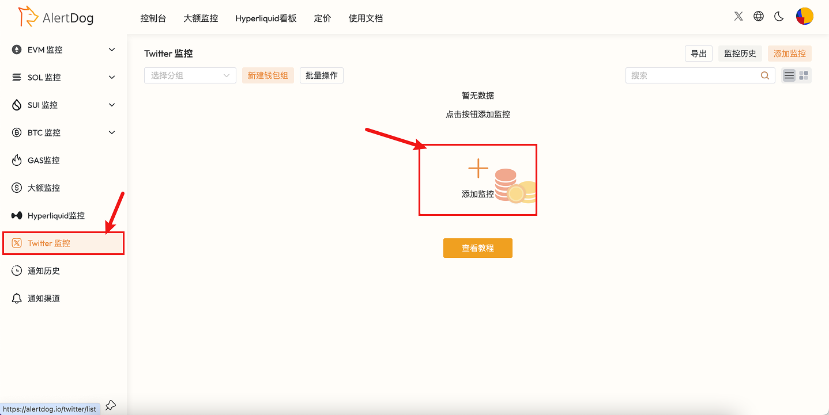This screenshot has width=829, height=415.
Task: Click the EVM 监控 Ethereum icon
Action: click(x=17, y=50)
